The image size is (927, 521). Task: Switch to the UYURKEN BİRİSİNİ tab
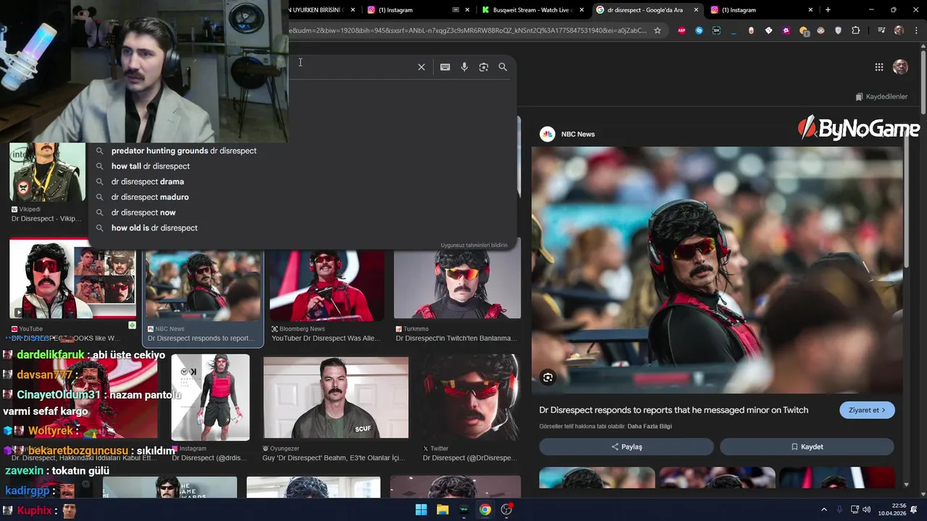(x=322, y=10)
